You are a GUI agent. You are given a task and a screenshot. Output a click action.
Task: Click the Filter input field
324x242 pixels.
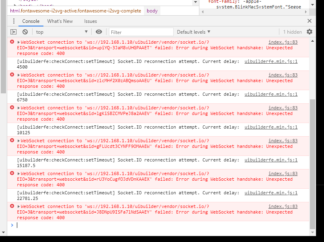pyautogui.click(x=141, y=31)
